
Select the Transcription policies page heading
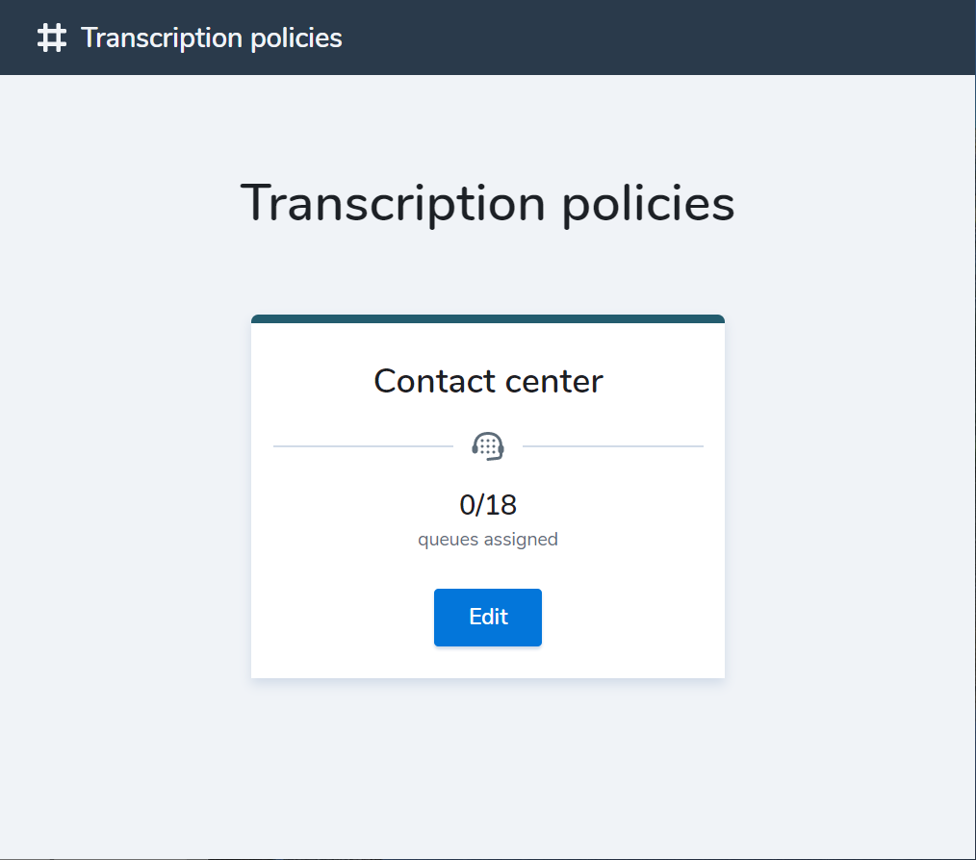pos(488,203)
